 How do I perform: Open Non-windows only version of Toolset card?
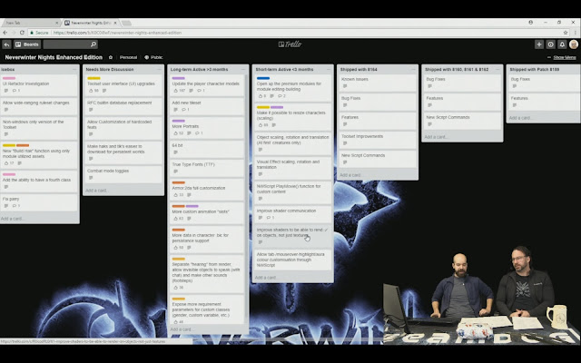pos(39,127)
